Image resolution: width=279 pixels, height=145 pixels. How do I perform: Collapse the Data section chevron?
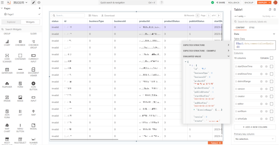[x=274, y=34]
